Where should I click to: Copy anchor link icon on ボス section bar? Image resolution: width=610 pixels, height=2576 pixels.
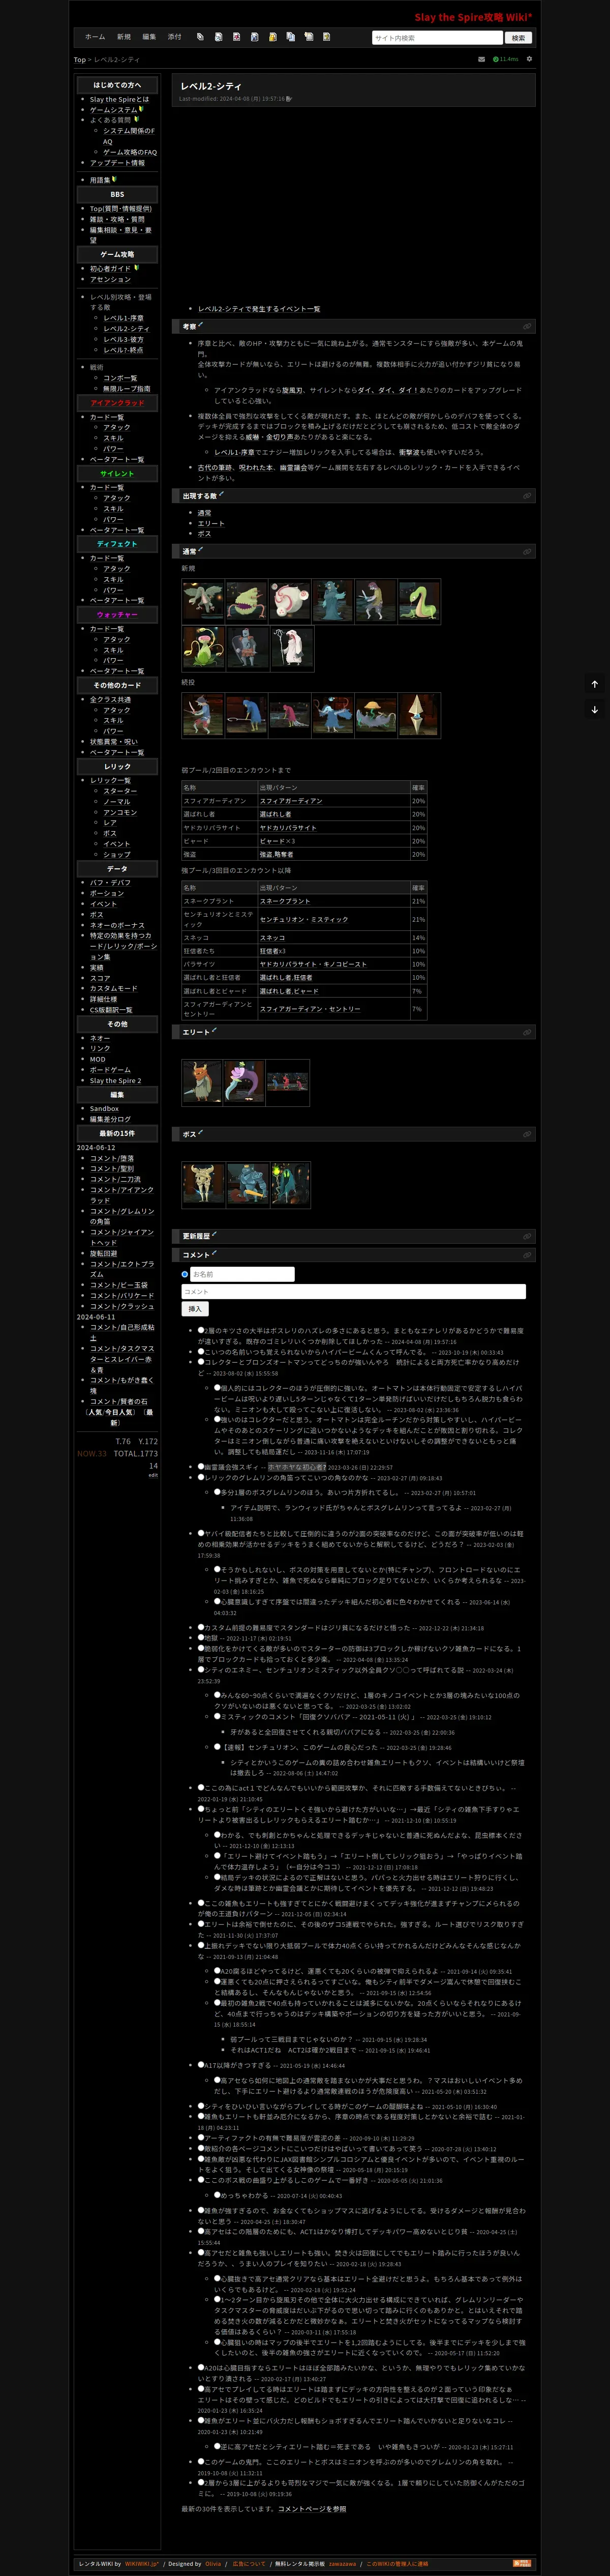click(x=527, y=1134)
